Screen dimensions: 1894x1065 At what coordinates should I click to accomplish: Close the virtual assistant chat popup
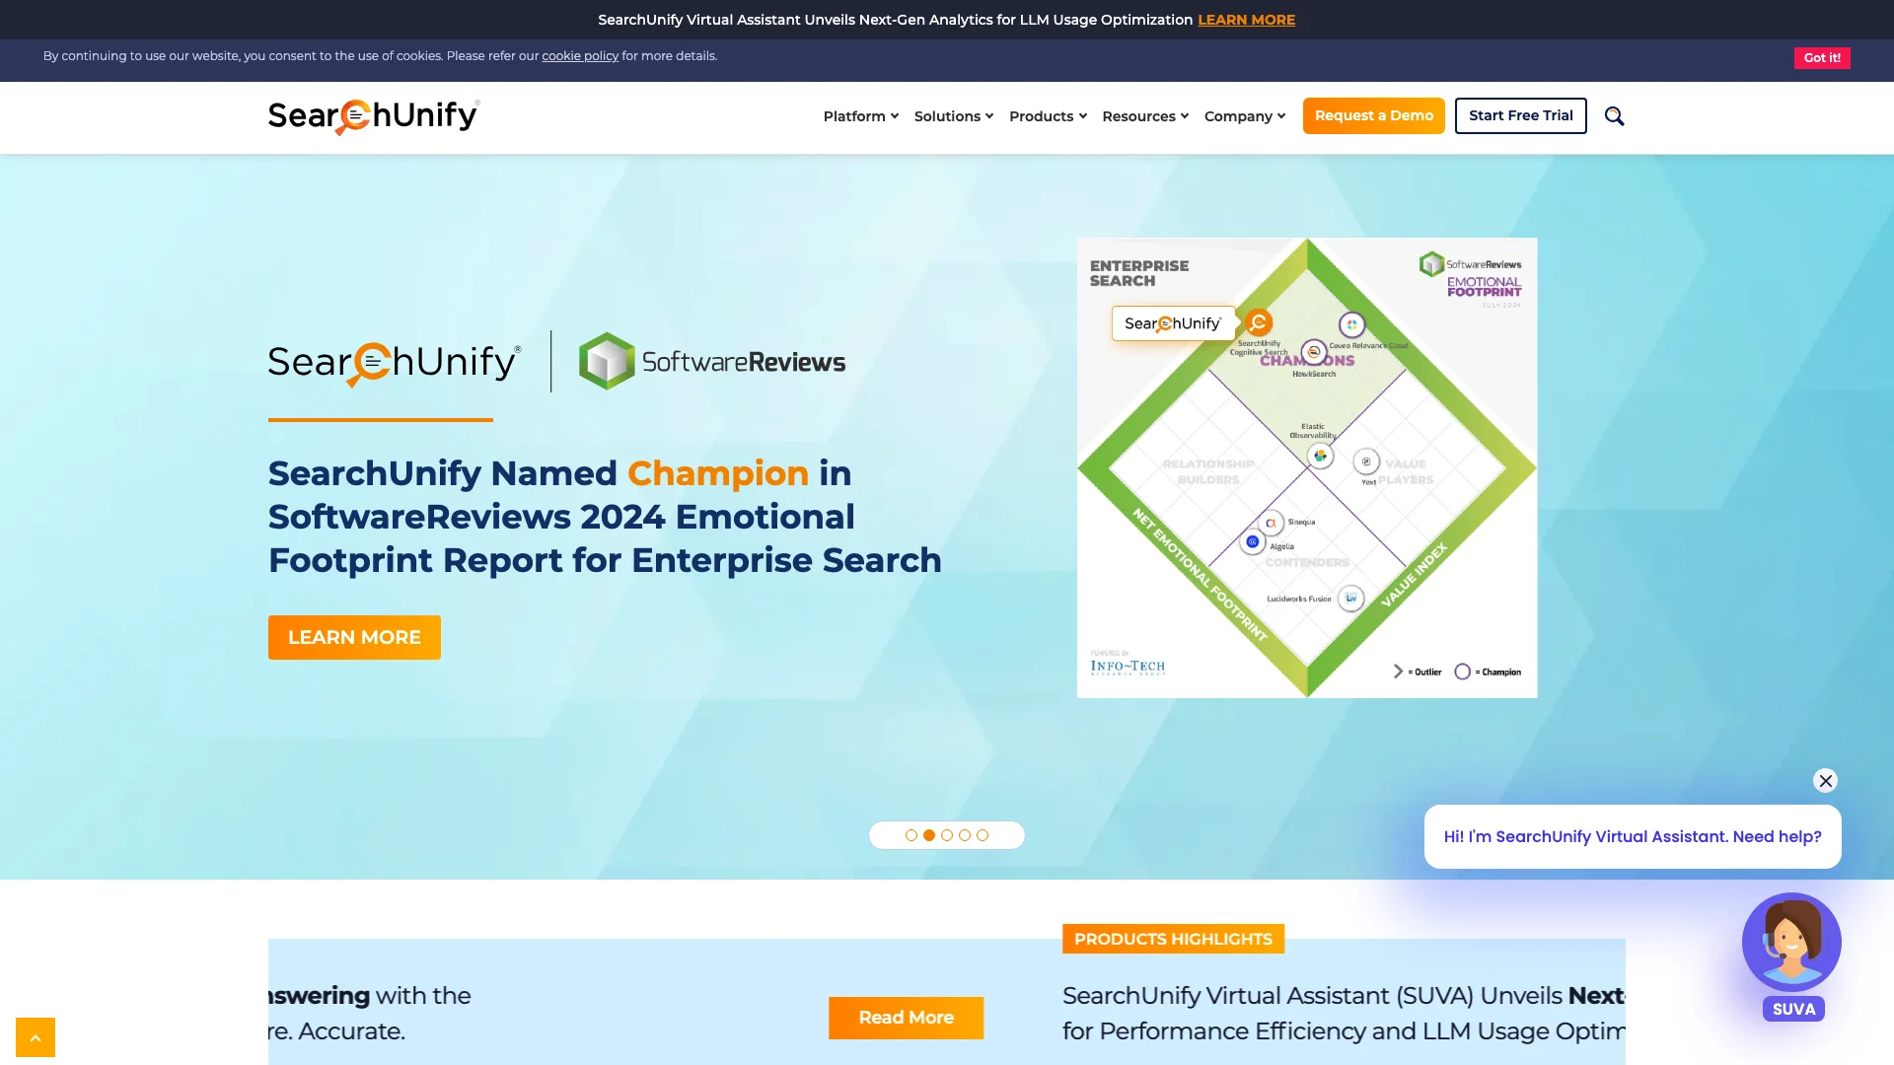pos(1825,780)
